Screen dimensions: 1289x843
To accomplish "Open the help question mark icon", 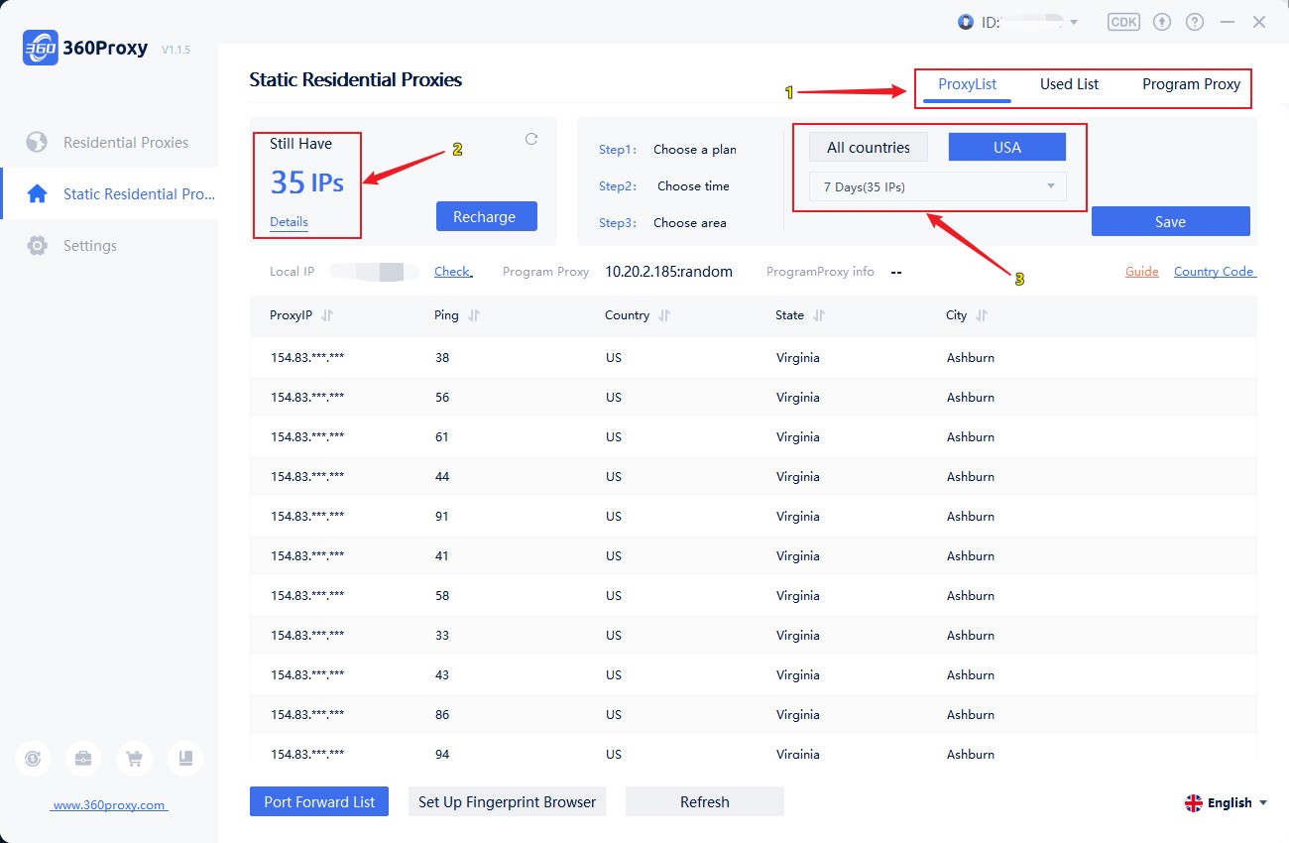I will (x=1195, y=22).
